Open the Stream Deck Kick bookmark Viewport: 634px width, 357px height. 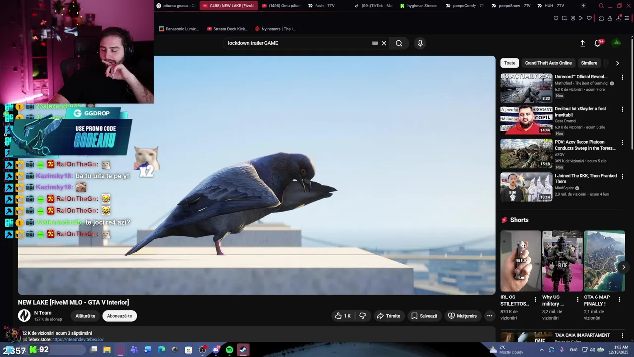[227, 29]
